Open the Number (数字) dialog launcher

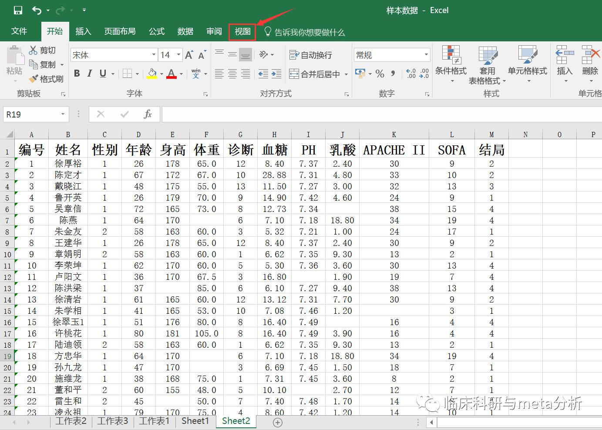pos(427,94)
